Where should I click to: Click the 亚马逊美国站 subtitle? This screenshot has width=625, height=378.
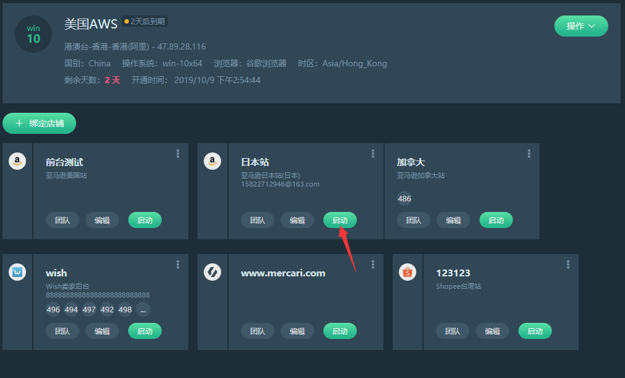pos(66,175)
